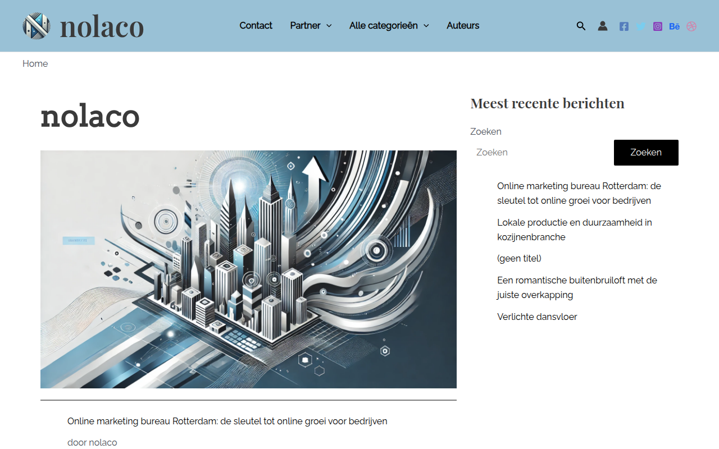Open the Contact menu item
Image resolution: width=719 pixels, height=449 pixels.
tap(256, 26)
